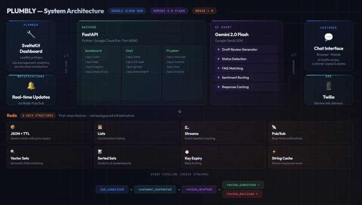This screenshot has width=362, height=205.
Task: Click FAQ Matching item
Action: click(246, 68)
